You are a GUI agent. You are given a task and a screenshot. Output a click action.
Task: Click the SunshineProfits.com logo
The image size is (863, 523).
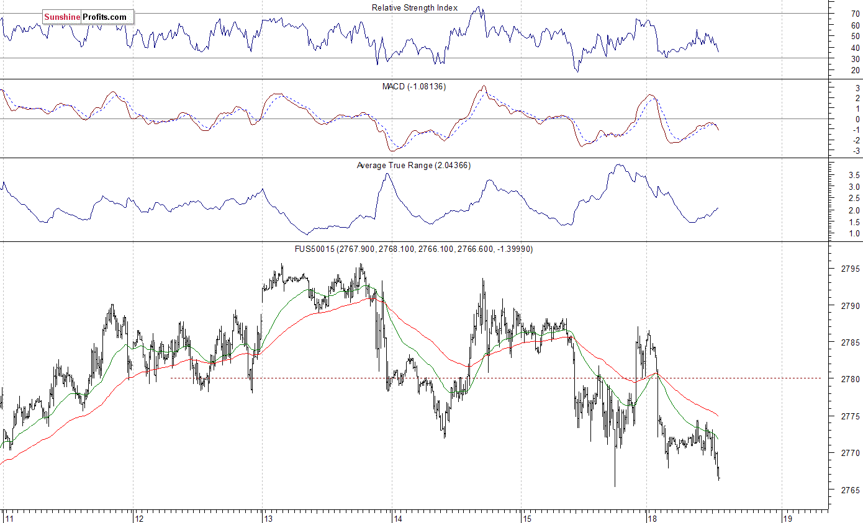click(x=88, y=17)
